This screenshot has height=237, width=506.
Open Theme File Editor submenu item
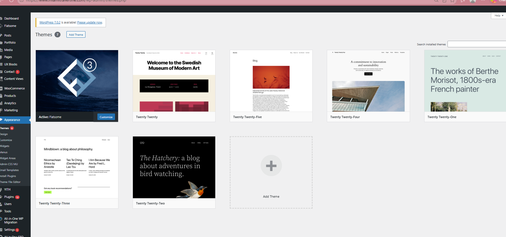coord(10,182)
